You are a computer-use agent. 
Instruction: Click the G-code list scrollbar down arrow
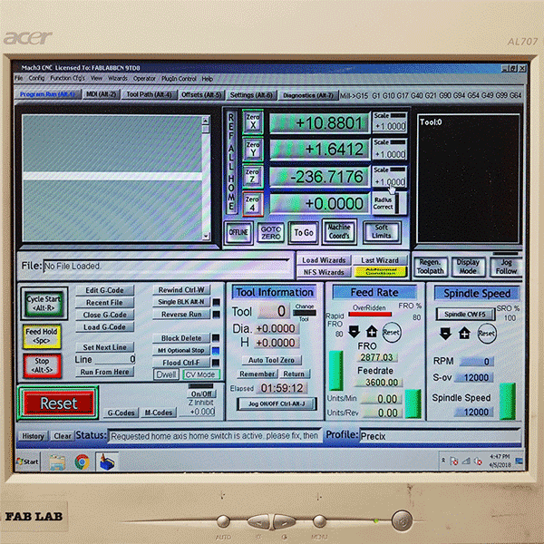point(206,237)
